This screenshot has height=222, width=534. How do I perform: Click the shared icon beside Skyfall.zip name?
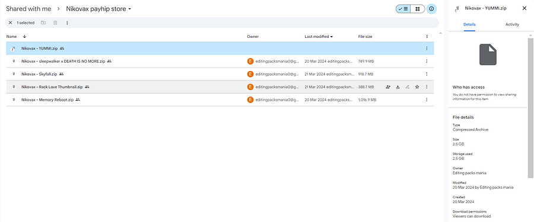coord(61,74)
